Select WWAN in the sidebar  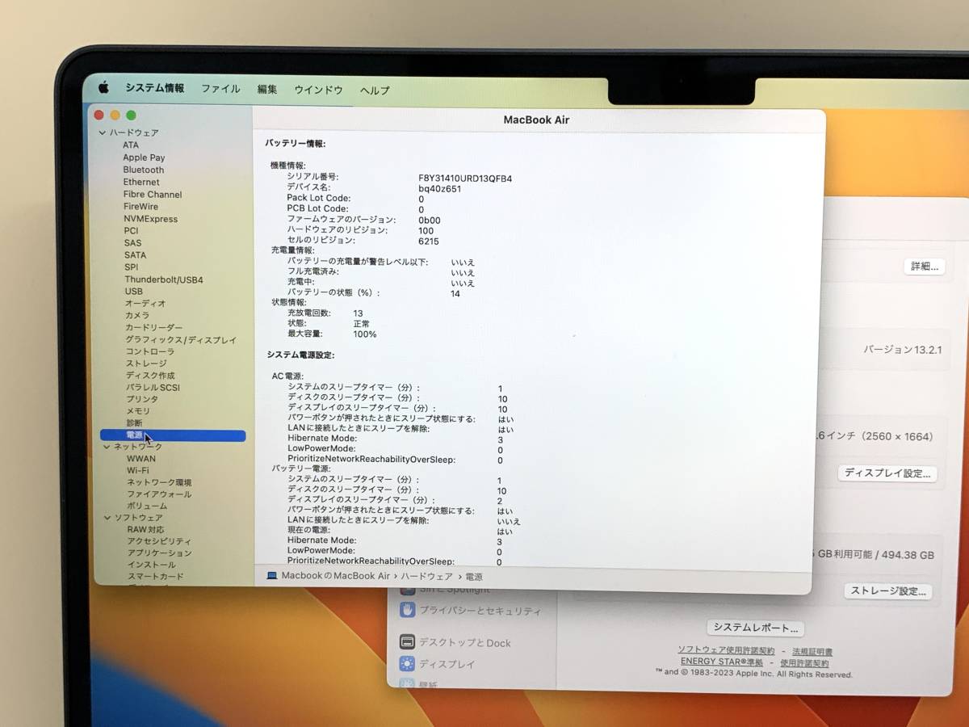[141, 459]
